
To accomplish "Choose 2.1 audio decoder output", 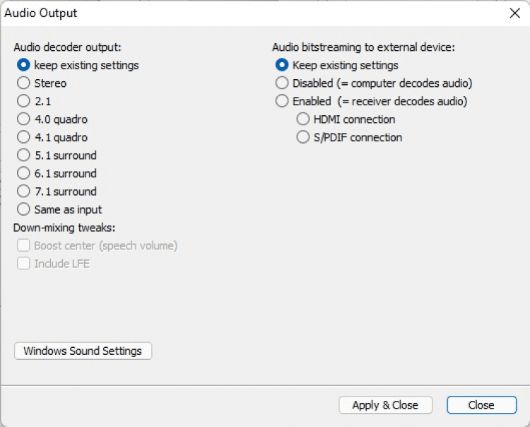I will click(23, 101).
